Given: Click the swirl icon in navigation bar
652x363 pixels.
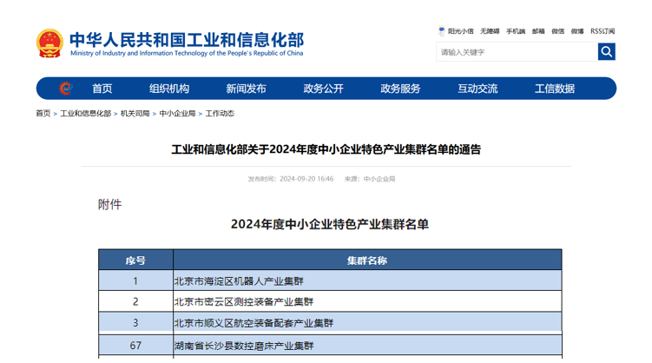Looking at the screenshot, I should (65, 89).
